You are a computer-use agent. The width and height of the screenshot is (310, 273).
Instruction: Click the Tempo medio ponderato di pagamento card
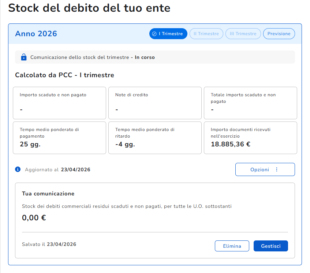(x=60, y=138)
